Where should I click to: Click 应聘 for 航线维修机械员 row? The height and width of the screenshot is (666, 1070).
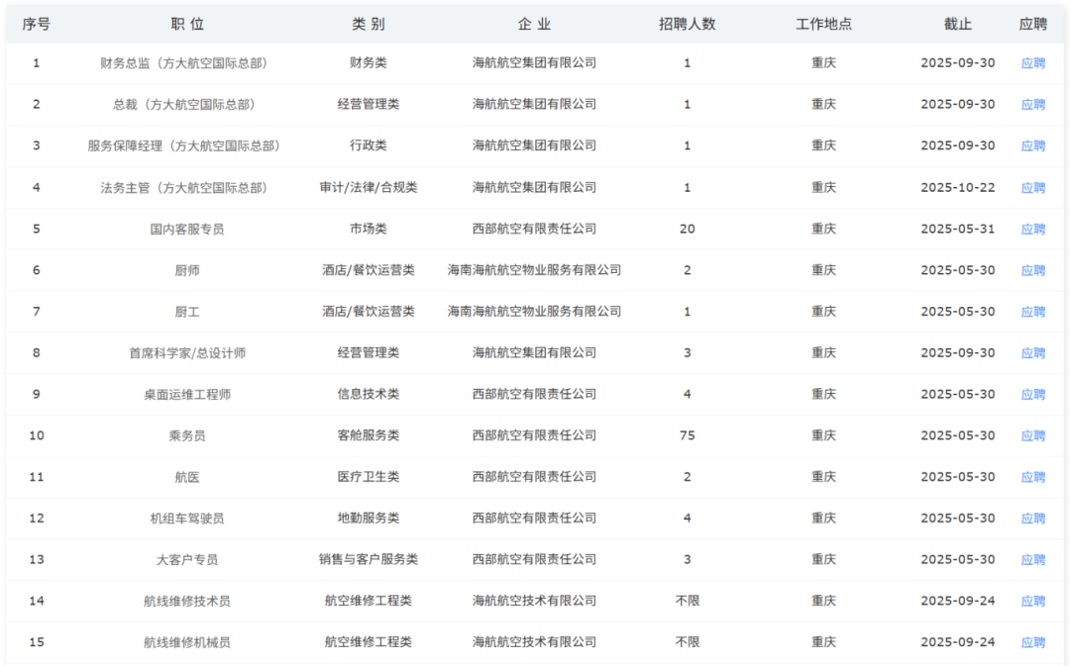point(1032,643)
